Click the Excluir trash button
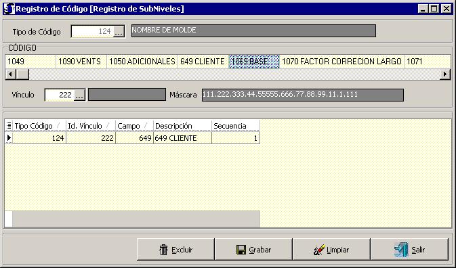 tap(175, 250)
